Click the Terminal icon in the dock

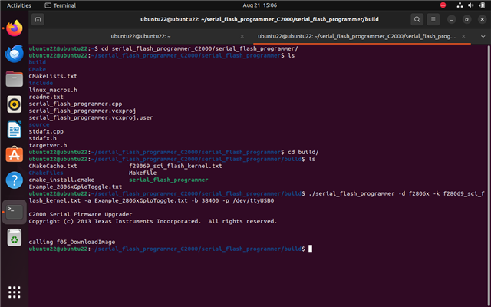pos(15,212)
